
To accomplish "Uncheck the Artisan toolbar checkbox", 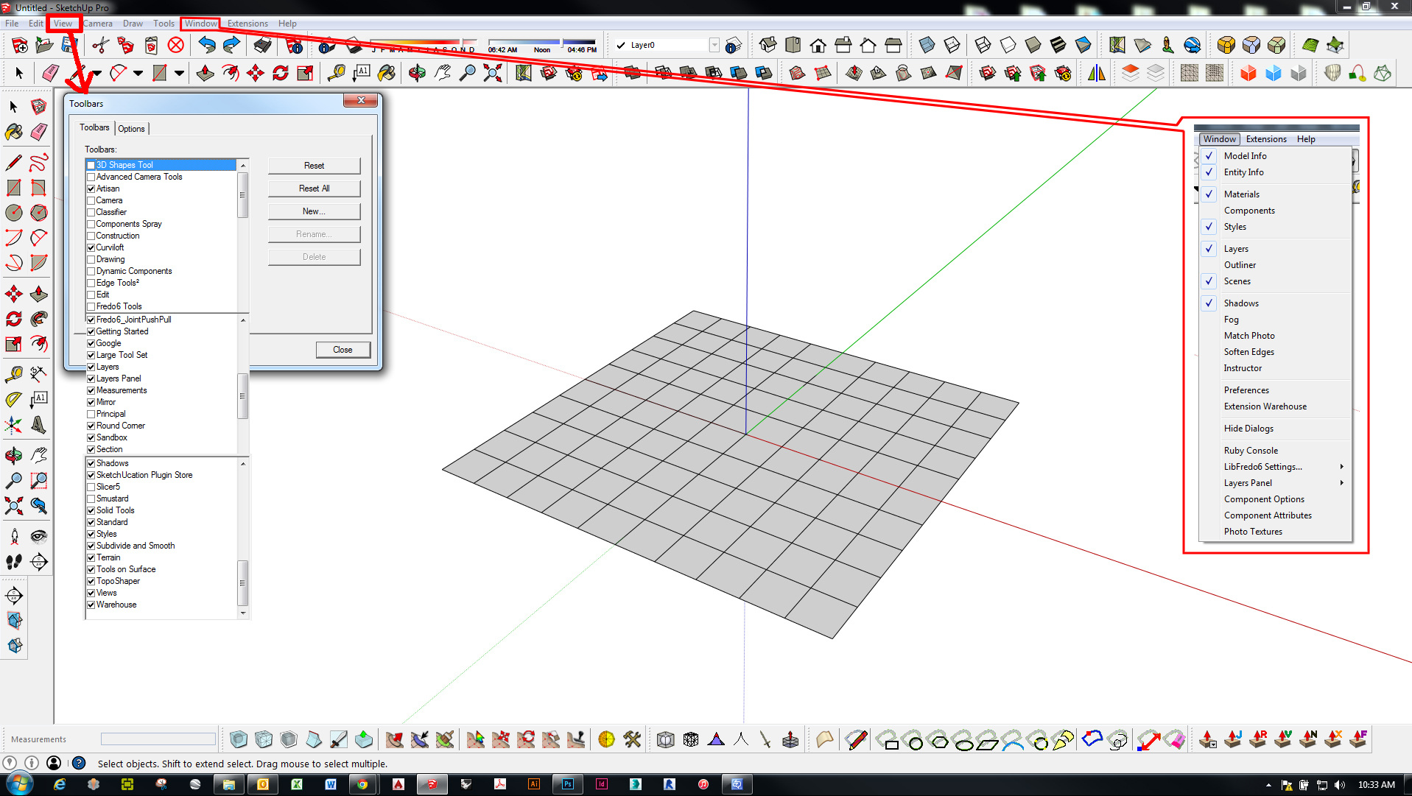I will (x=91, y=189).
